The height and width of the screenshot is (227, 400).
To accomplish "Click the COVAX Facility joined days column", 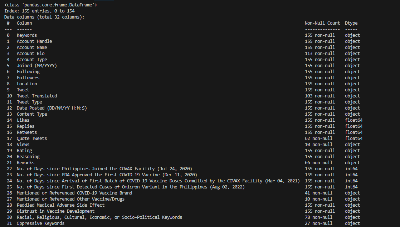I will pyautogui.click(x=104, y=169).
